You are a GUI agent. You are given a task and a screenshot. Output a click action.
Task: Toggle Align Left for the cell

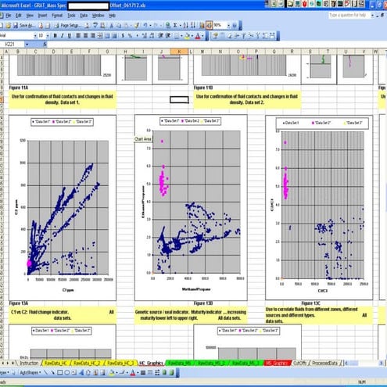tap(78, 36)
